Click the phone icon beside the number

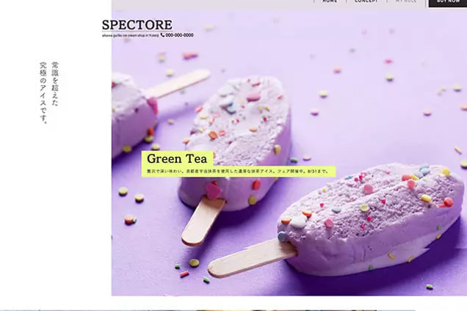(x=162, y=34)
